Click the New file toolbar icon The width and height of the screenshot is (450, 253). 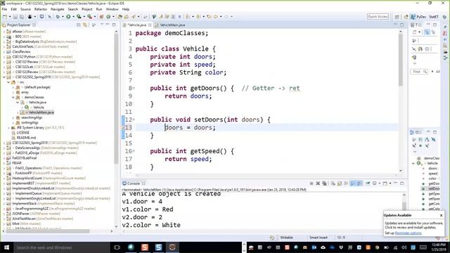[x=5, y=17]
